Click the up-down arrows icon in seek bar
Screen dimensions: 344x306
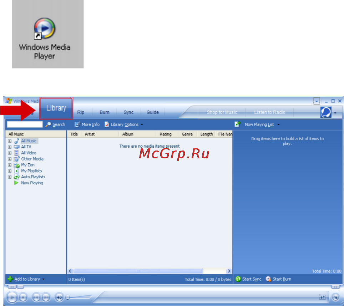coord(322,297)
